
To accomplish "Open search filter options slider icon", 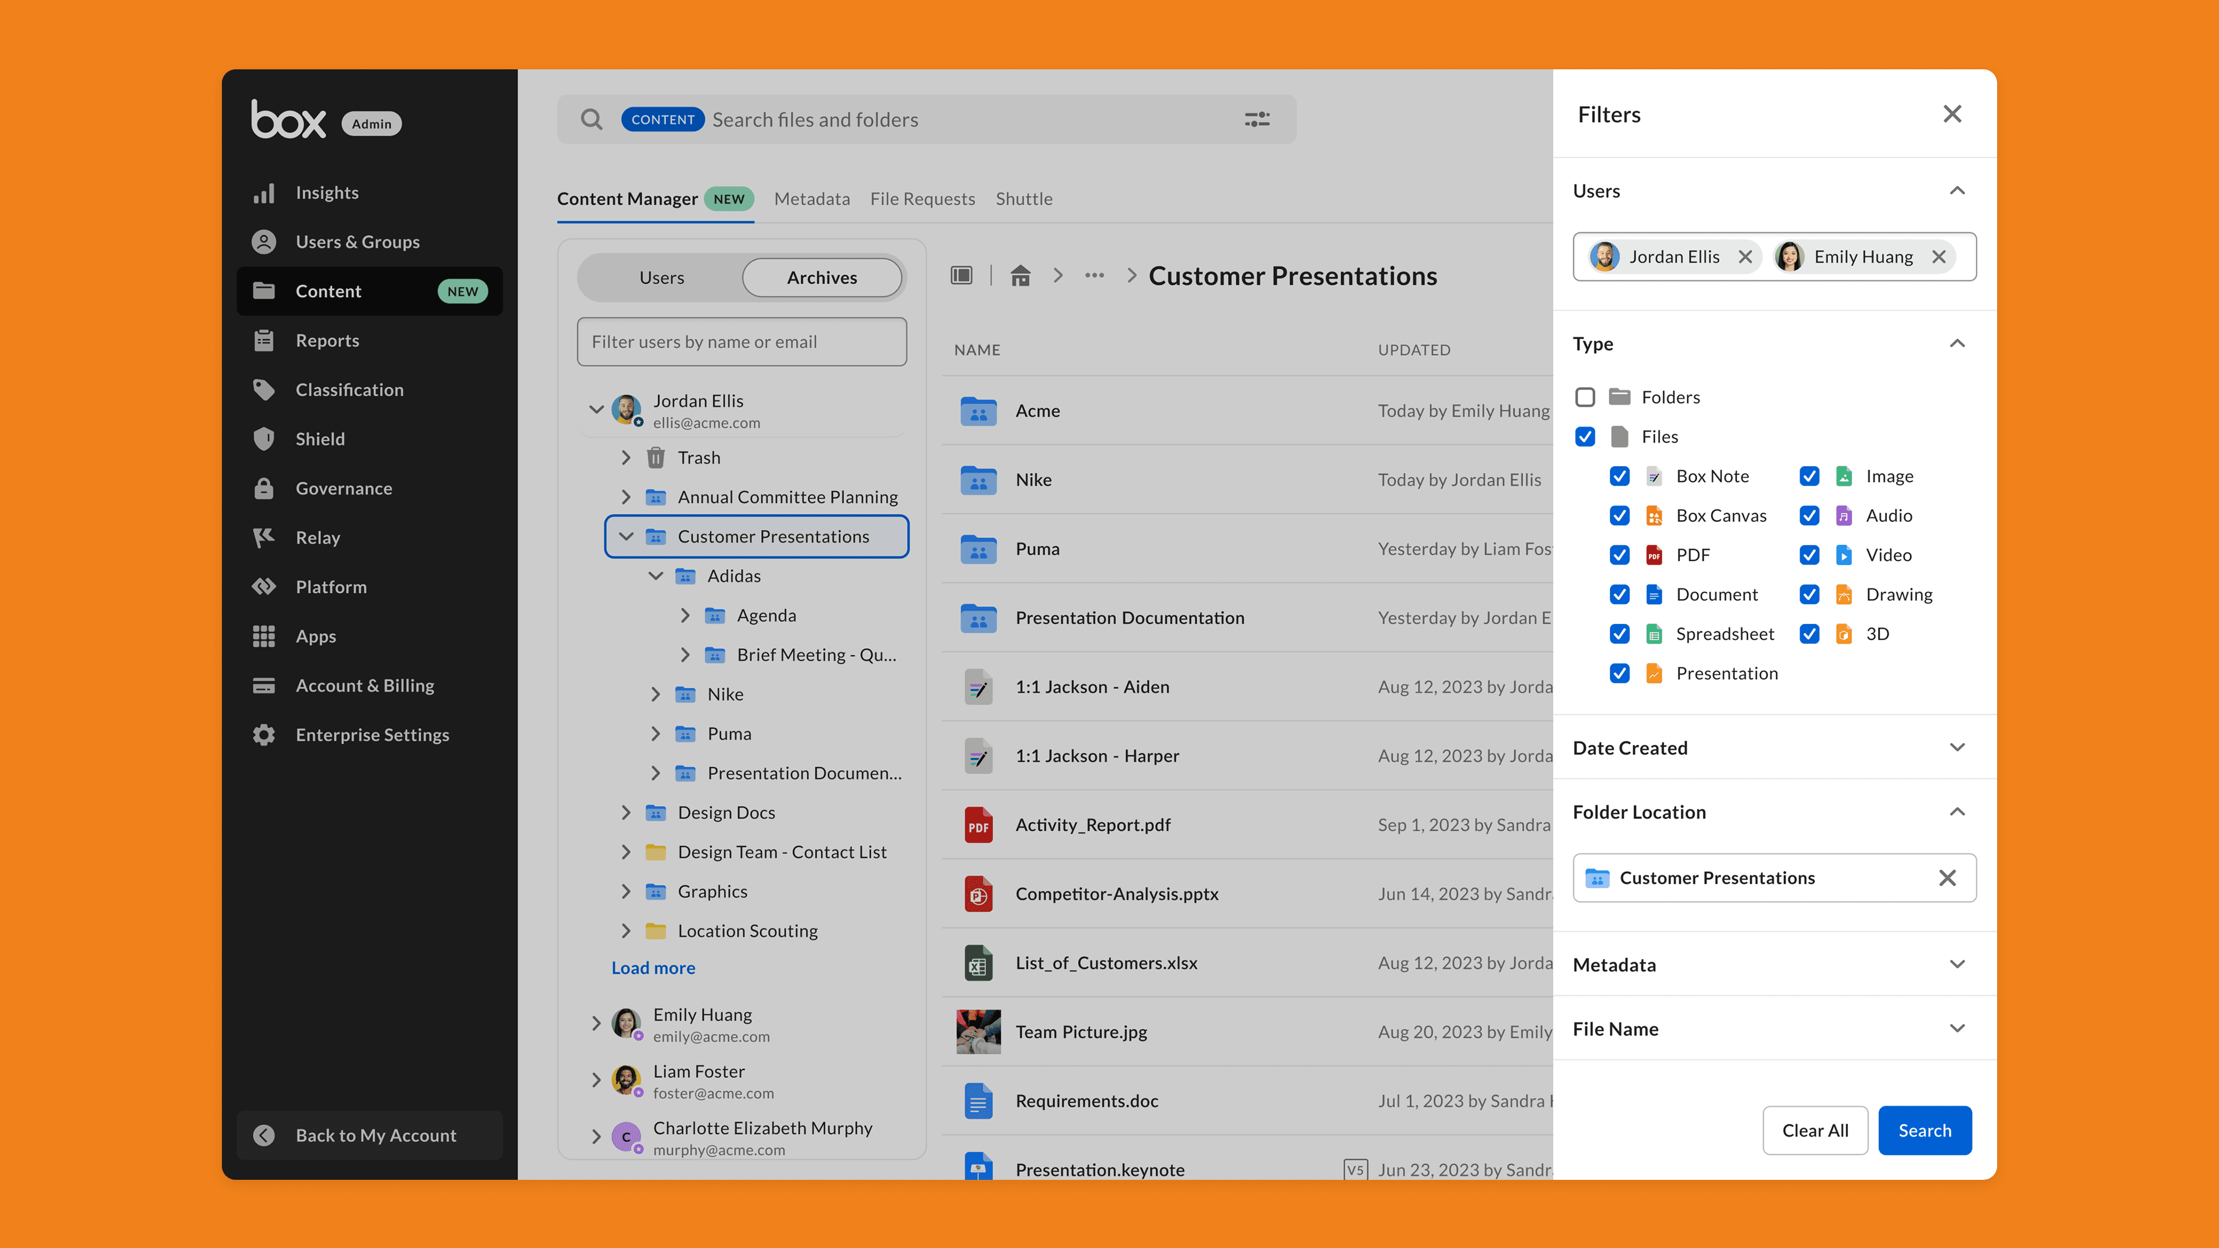I will (1257, 120).
